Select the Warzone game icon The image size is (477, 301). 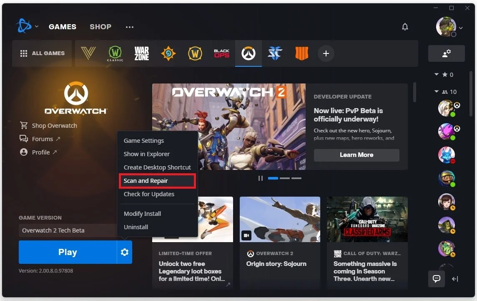[x=142, y=53]
